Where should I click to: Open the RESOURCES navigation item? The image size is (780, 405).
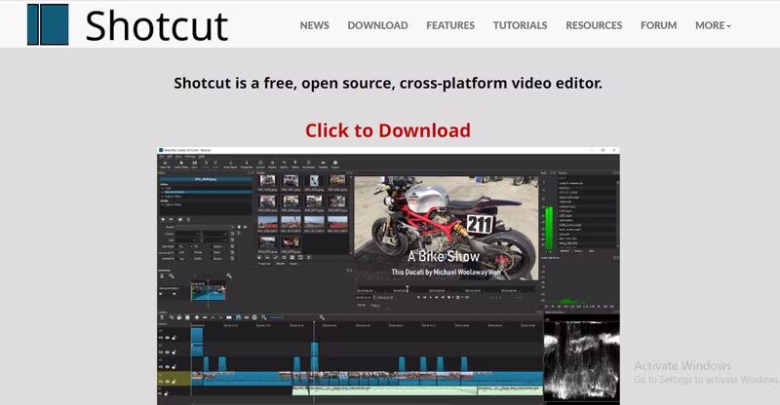(594, 25)
